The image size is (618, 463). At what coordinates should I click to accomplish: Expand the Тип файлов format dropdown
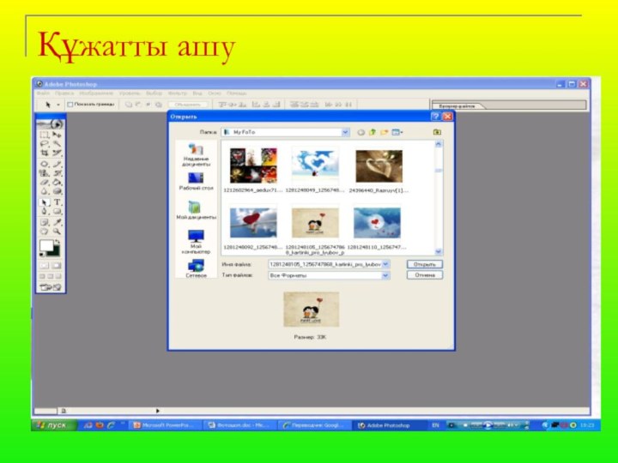click(385, 275)
